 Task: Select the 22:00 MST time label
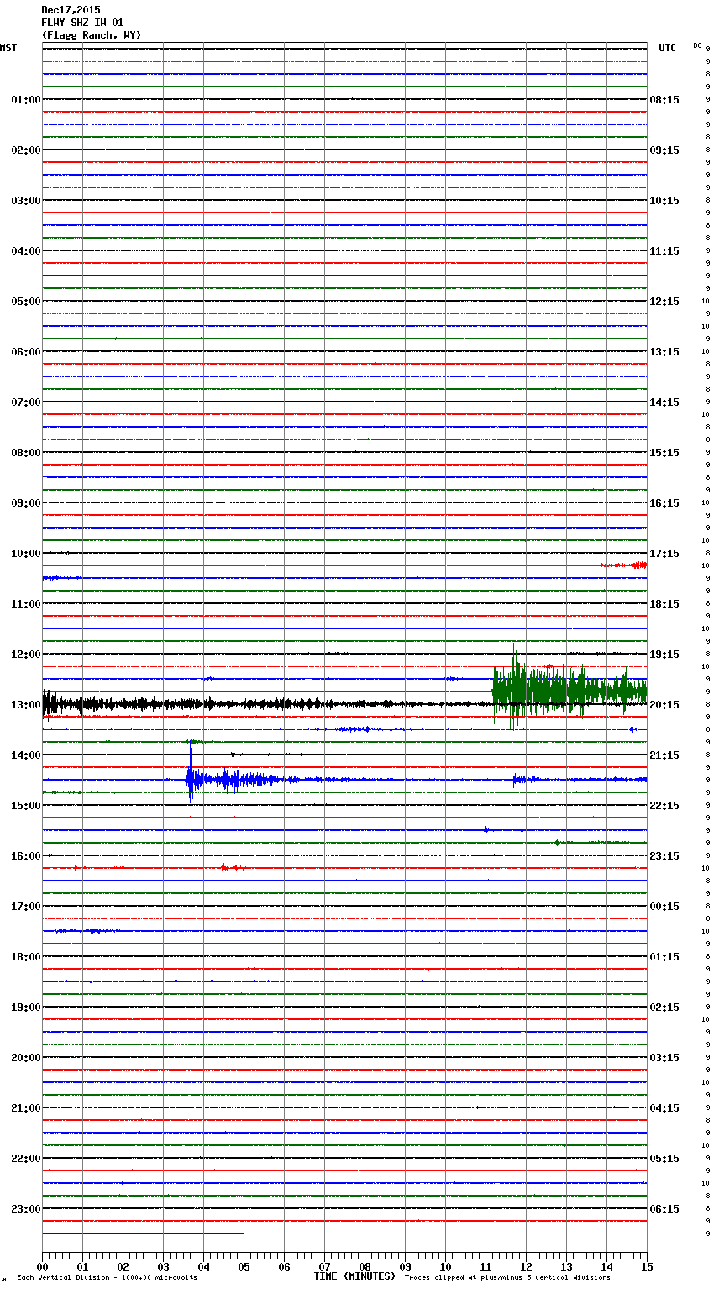pos(26,1159)
